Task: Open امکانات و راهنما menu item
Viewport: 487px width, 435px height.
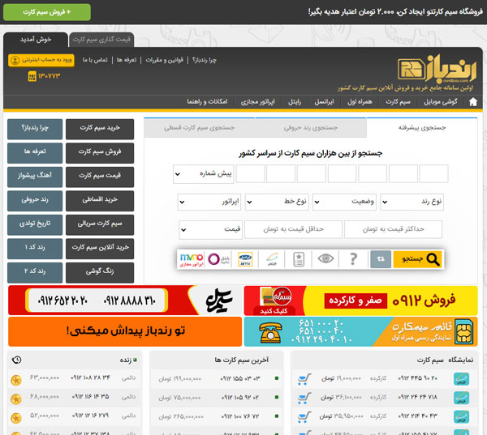Action: coord(207,102)
